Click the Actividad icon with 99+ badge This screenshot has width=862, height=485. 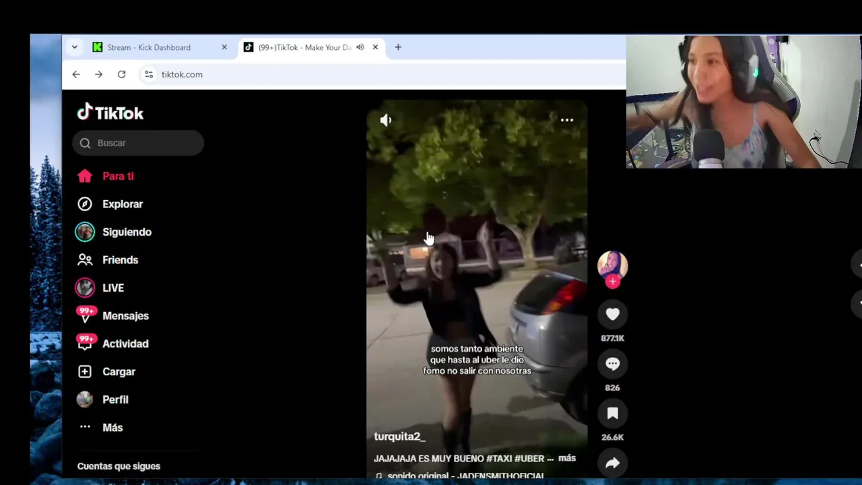pyautogui.click(x=86, y=342)
